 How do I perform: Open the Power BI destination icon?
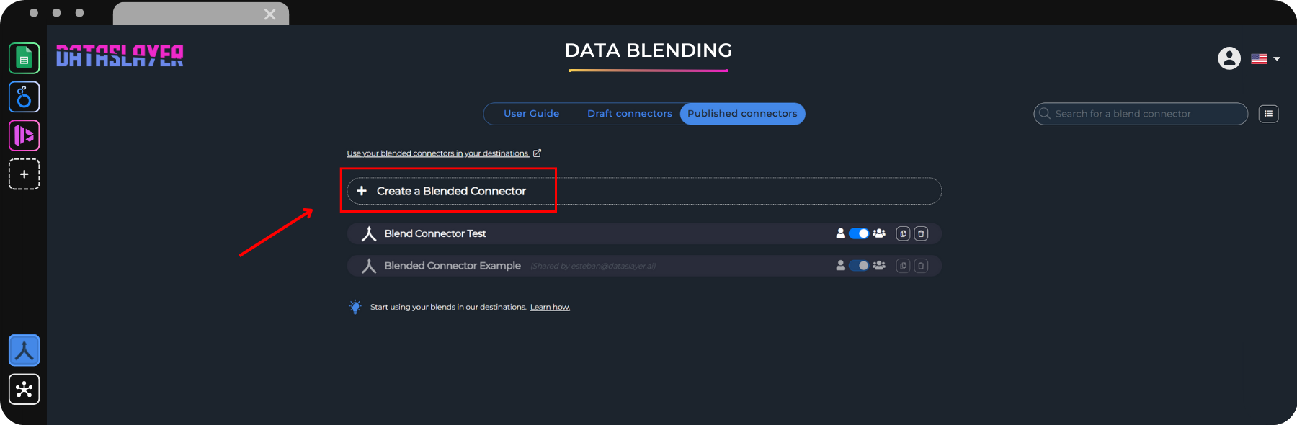24,135
